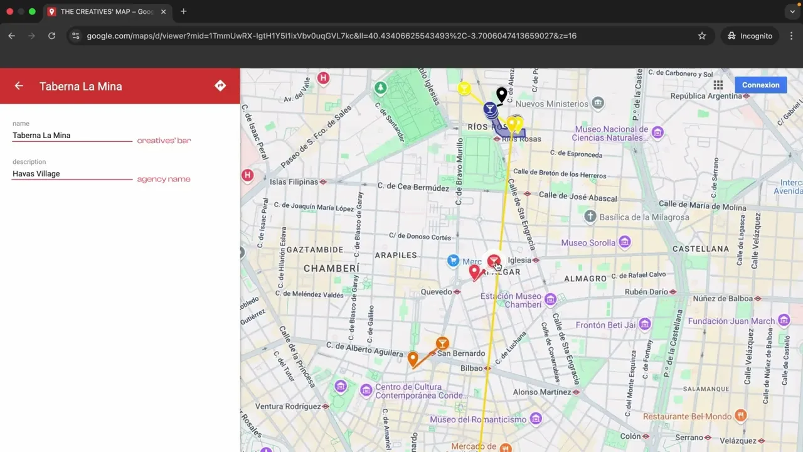Open the Google apps grid

718,85
